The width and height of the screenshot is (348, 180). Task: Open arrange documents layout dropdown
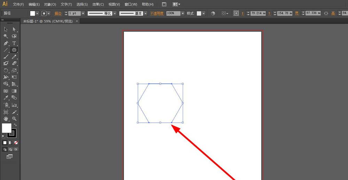tap(176, 4)
